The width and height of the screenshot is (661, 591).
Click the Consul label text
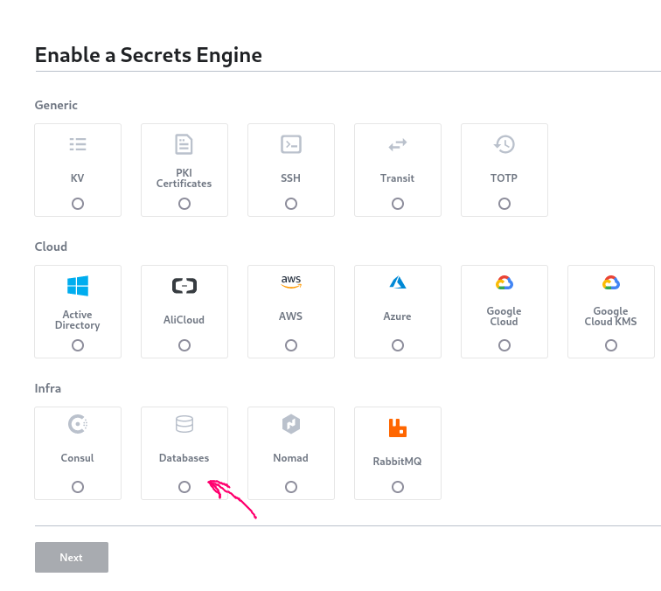(x=78, y=458)
